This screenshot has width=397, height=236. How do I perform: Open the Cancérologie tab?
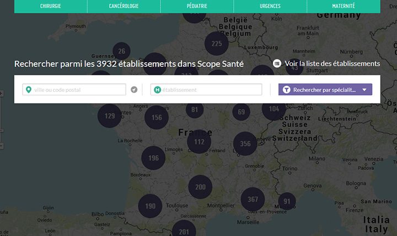[x=124, y=6]
